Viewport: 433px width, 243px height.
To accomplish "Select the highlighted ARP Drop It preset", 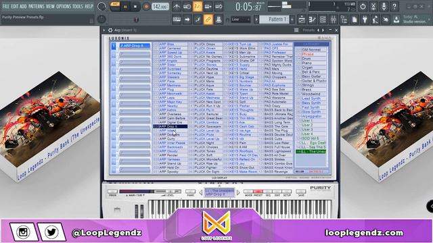I will click(x=170, y=126).
